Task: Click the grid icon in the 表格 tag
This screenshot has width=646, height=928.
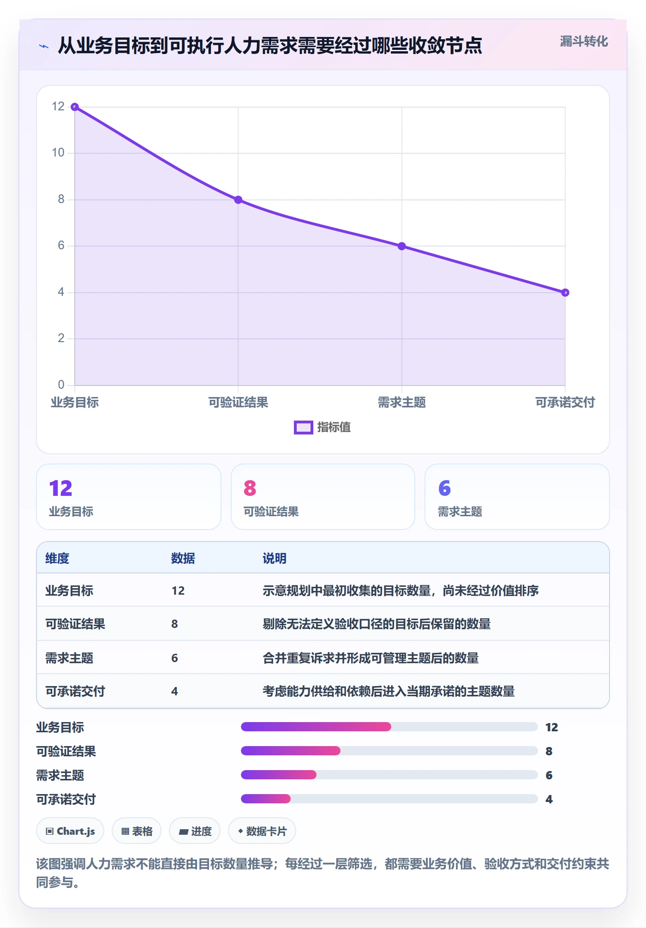Action: pos(126,832)
